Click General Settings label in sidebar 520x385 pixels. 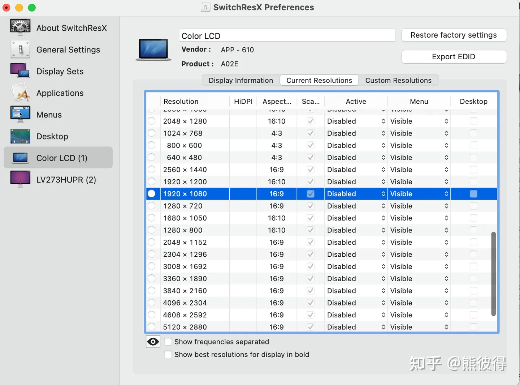click(68, 50)
